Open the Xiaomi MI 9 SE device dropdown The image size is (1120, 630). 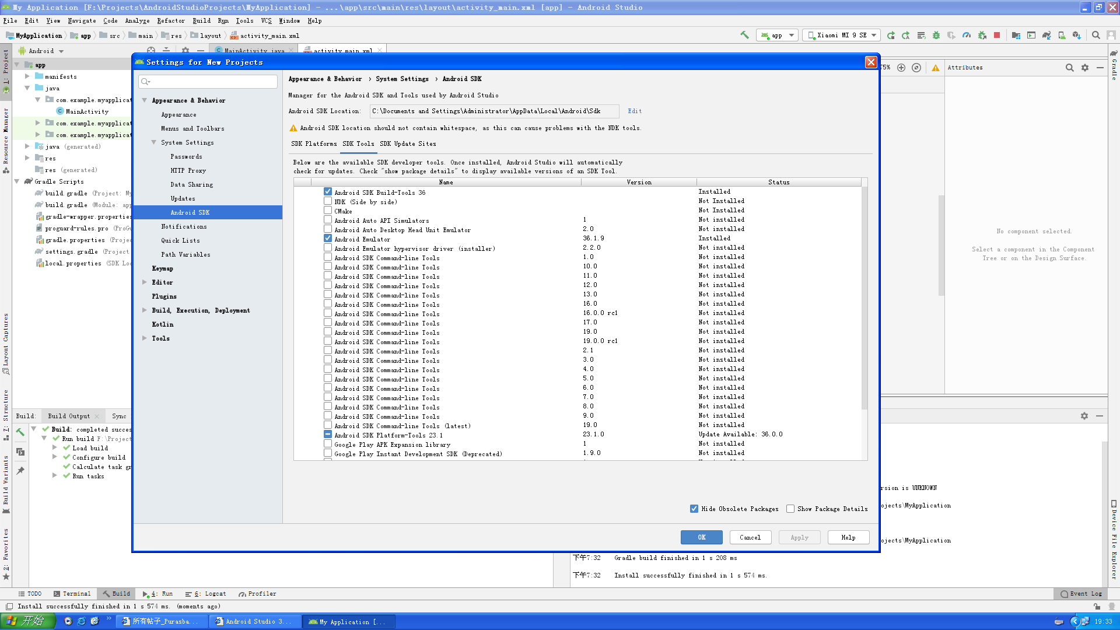point(841,35)
